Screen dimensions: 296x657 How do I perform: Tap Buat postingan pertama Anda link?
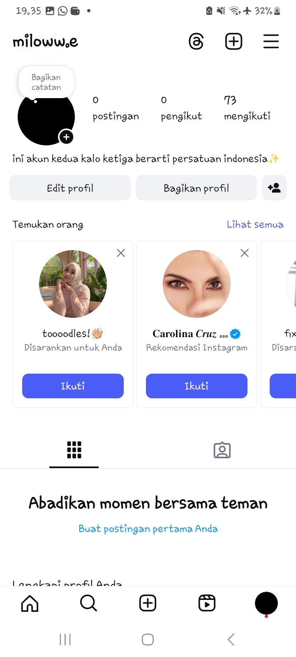148,528
